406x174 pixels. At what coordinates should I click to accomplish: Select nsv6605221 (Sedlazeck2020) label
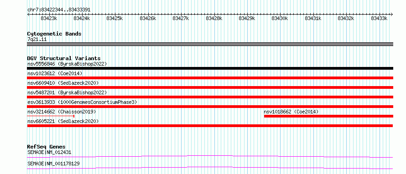click(63, 121)
